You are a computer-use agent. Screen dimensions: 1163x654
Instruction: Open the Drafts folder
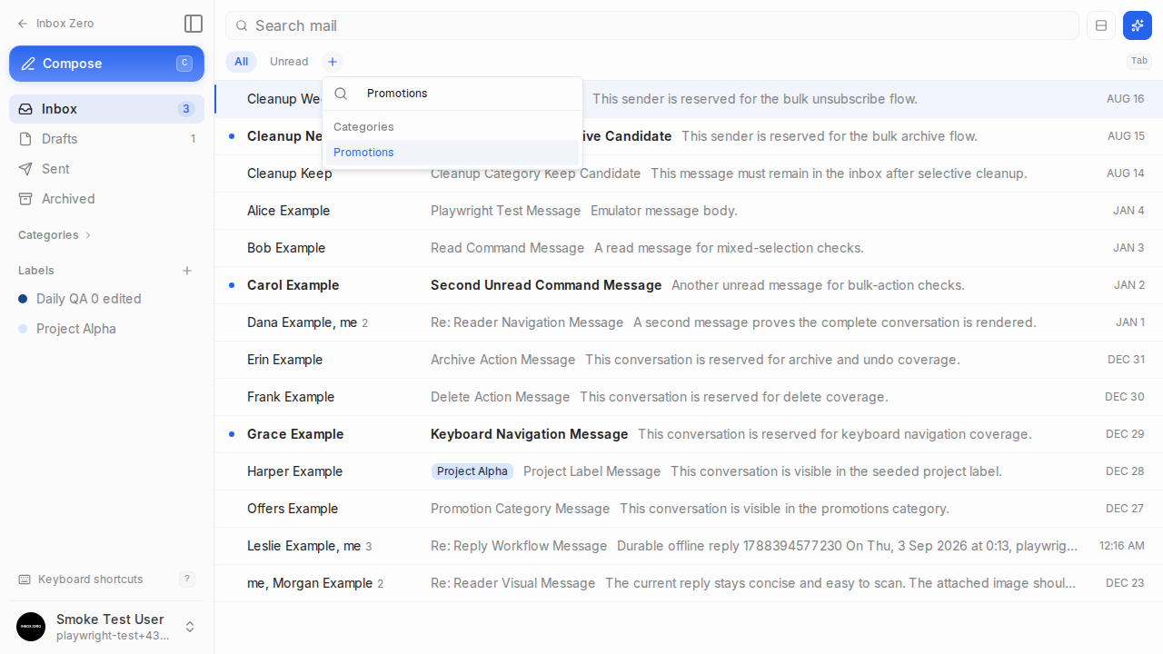click(107, 139)
